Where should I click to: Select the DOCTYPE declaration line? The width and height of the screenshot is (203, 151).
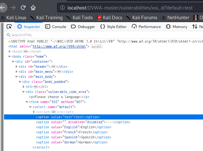pos(105,41)
